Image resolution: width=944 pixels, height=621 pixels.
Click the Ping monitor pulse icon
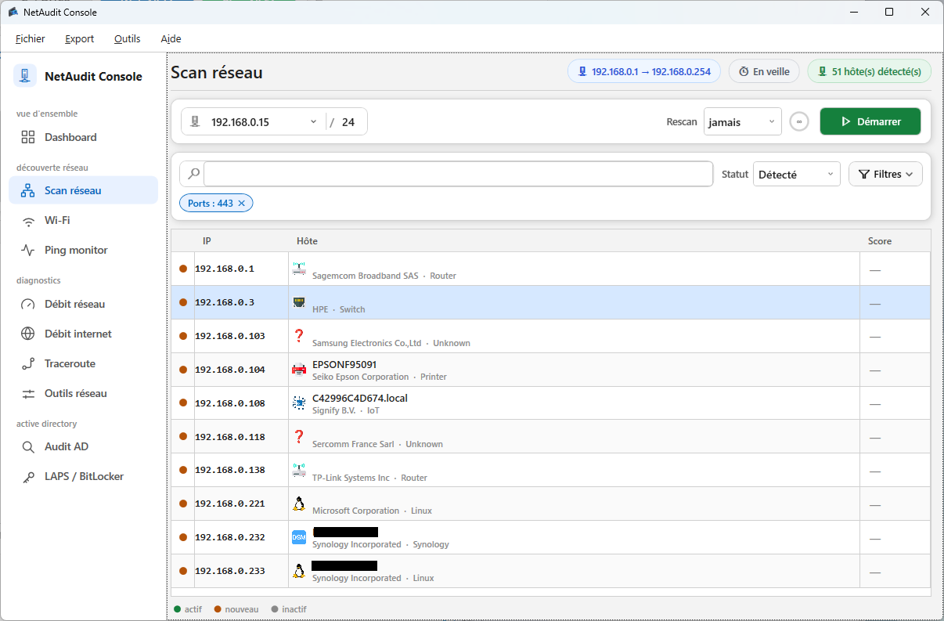click(28, 251)
